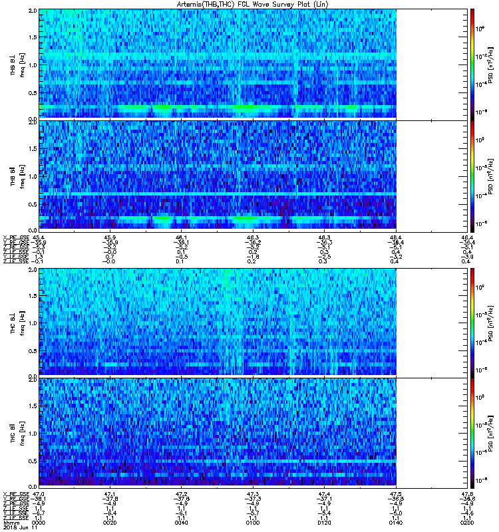Select the Y_LE_SSE value -6.4
The image size is (499, 532).
[109, 513]
